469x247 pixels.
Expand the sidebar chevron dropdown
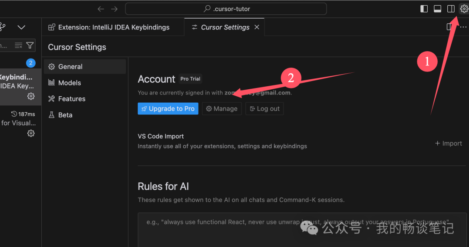(21, 27)
